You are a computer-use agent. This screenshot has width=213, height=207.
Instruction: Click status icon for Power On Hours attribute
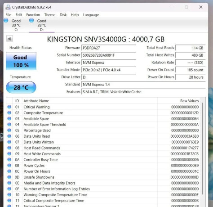click(x=9, y=171)
